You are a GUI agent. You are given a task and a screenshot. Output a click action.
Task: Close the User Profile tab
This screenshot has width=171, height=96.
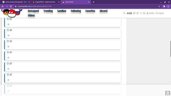point(89,2)
